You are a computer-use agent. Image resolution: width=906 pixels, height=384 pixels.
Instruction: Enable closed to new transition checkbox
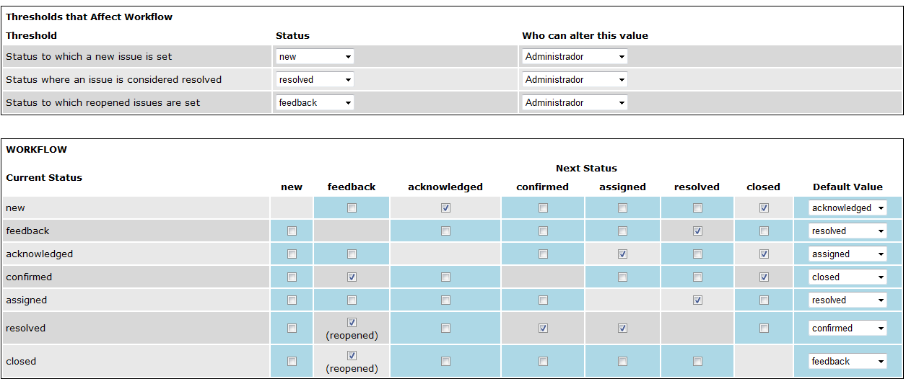[x=292, y=362]
